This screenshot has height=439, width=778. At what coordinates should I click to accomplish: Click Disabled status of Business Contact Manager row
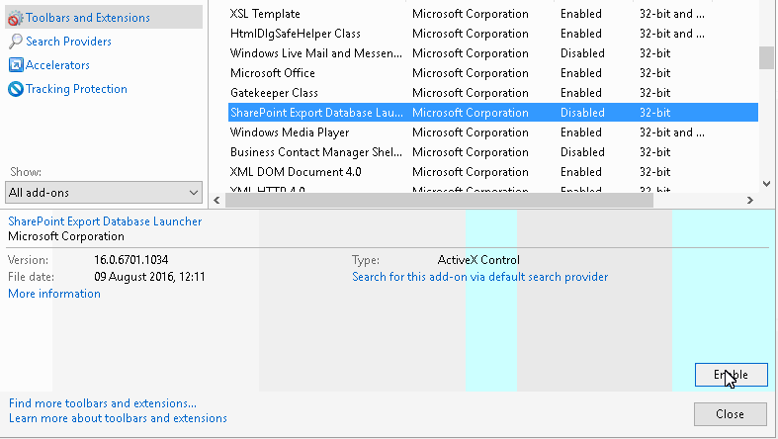(x=582, y=152)
